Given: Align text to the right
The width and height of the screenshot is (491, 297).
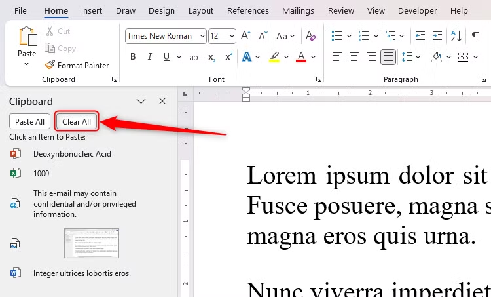Looking at the screenshot, I should pyautogui.click(x=371, y=57).
